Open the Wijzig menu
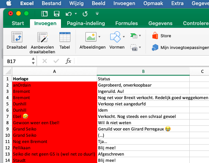The image size is (209, 163). (x=76, y=3)
